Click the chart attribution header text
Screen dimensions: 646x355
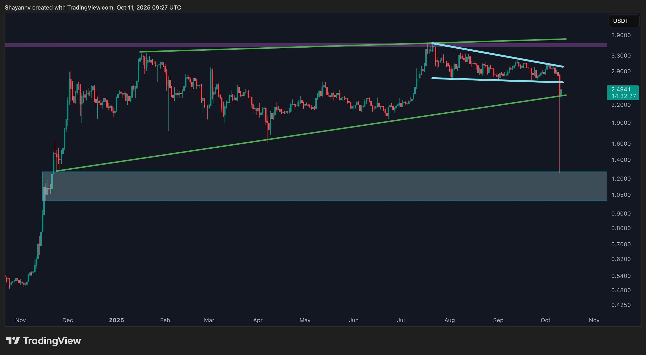[x=93, y=8]
